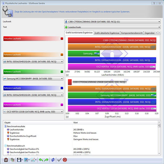Click the Zugriffszeit (ms) axis label
This screenshot has height=164, width=164.
(x=113, y=117)
